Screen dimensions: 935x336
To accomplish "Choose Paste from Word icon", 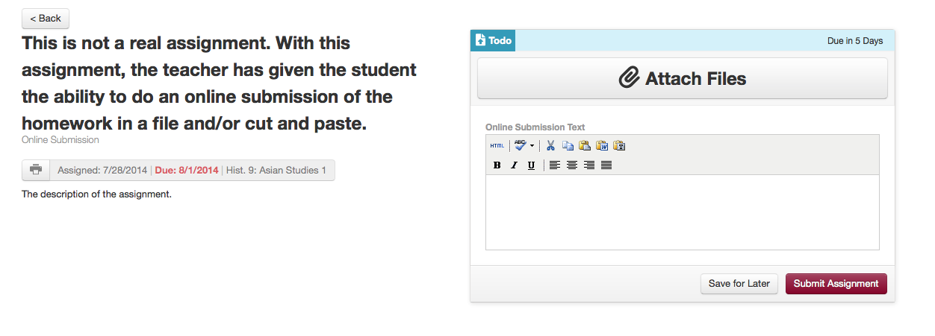I will pyautogui.click(x=602, y=146).
